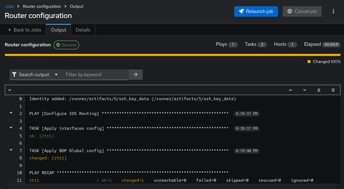The width and height of the screenshot is (344, 189).
Task: Submit keyword filter with arrow button
Action: 136,75
